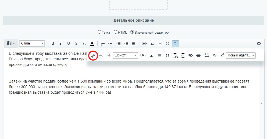The height and width of the screenshot is (139, 267).
Task: Select the Текст radio button
Action: click(x=99, y=32)
